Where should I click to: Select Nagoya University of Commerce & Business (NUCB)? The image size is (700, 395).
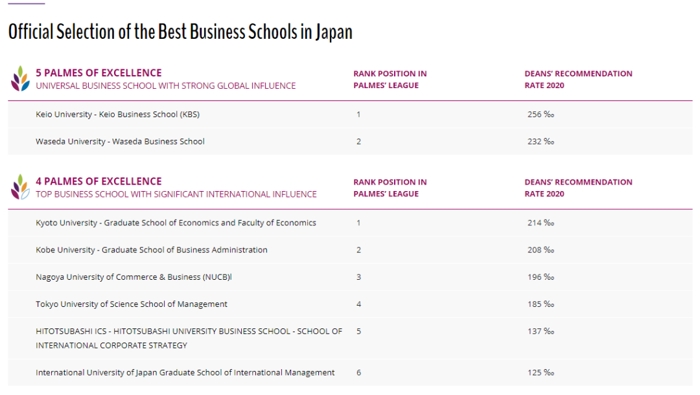coord(134,277)
